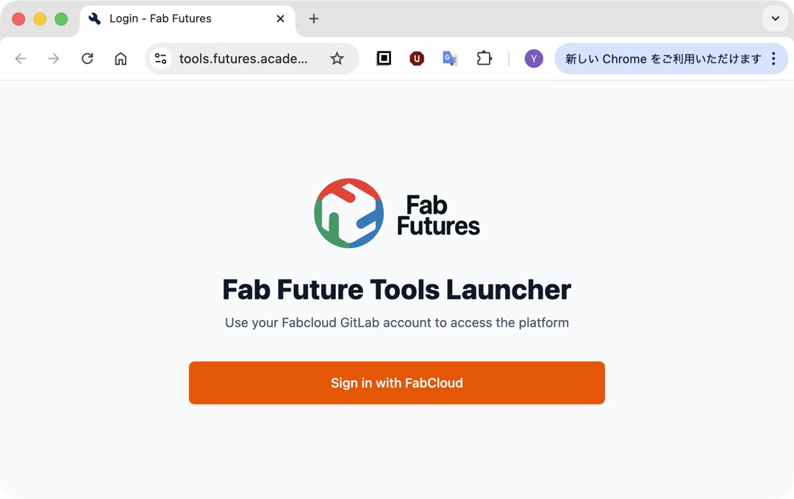Open the red uBlock extension icon
794x499 pixels.
pos(417,59)
